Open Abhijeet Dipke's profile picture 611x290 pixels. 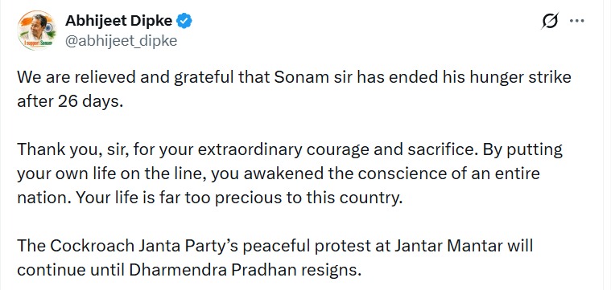37,31
